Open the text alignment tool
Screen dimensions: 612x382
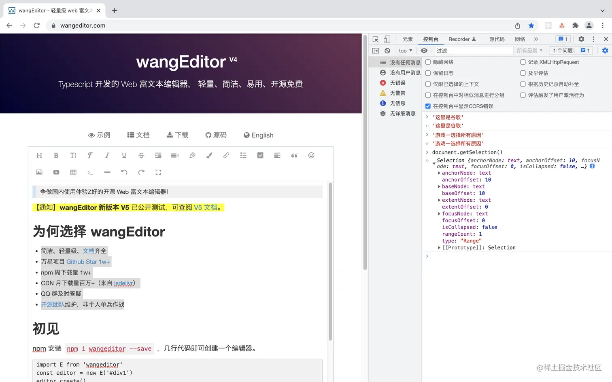tap(277, 155)
